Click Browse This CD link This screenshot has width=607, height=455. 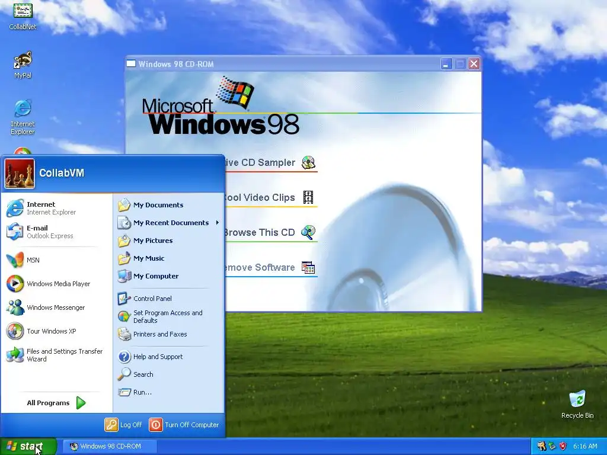point(260,232)
